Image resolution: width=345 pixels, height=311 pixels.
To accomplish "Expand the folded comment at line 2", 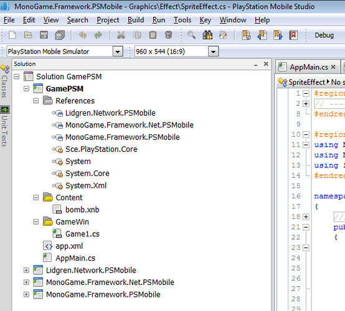I will (306, 103).
